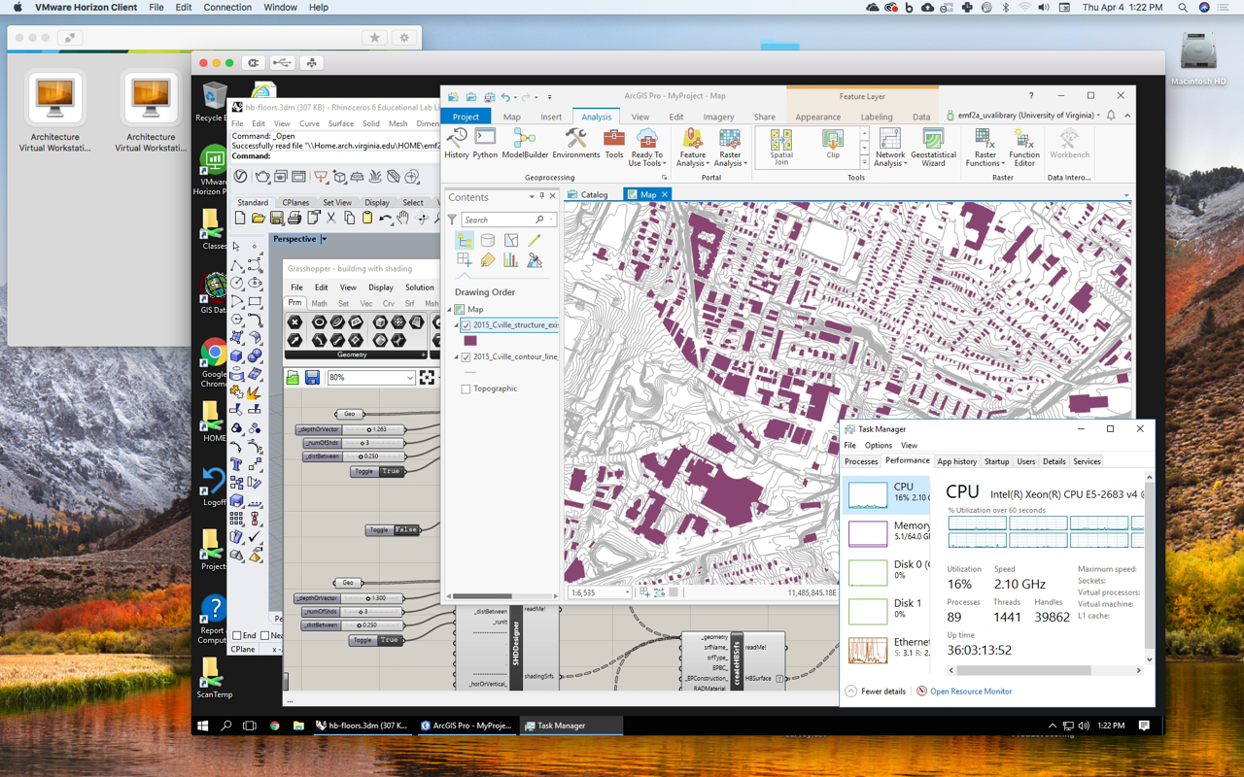Screen dimensions: 1244x777
Task: Open Network Analysis dropdown
Action: pyautogui.click(x=889, y=149)
